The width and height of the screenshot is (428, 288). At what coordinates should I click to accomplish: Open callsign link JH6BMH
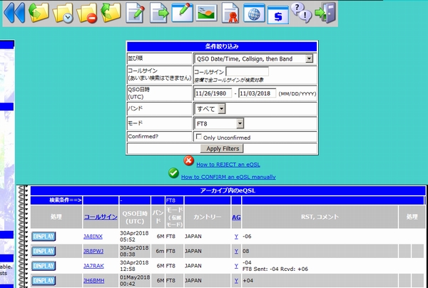(x=94, y=281)
